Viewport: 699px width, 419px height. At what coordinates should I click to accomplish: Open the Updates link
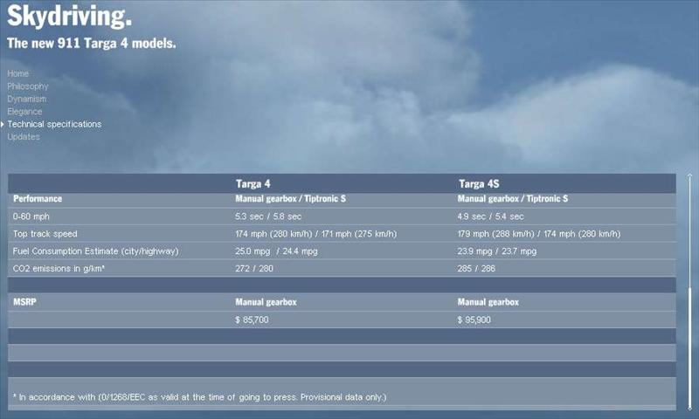(24, 137)
